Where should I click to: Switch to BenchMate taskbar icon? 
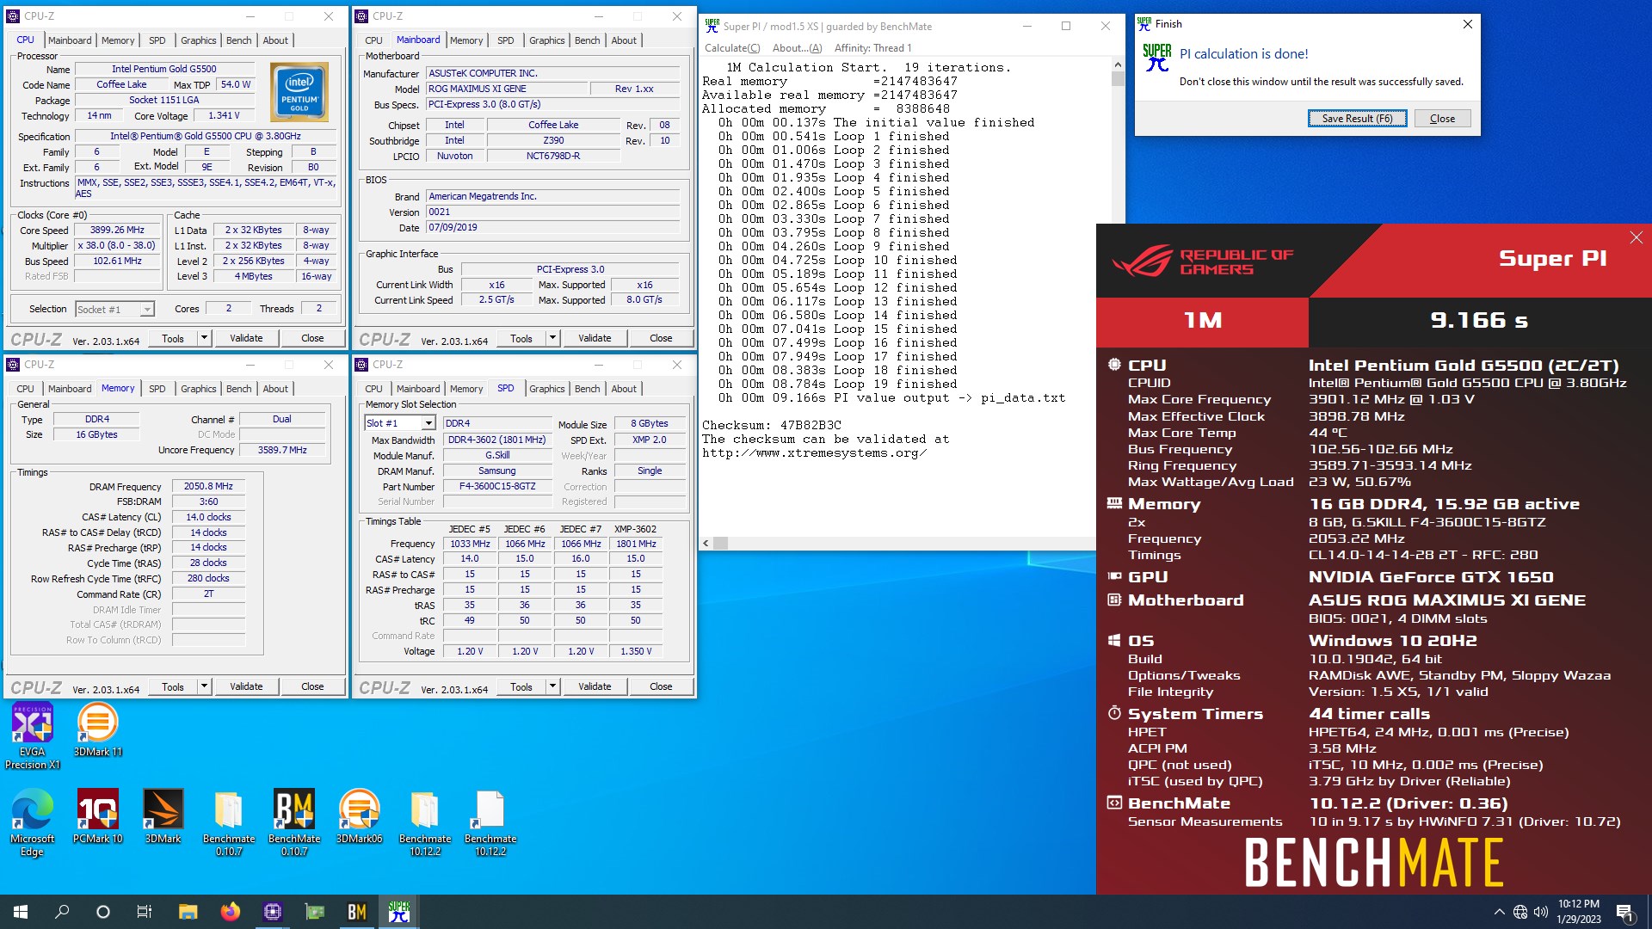point(357,912)
